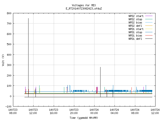The height and width of the screenshot is (120, 160).
Task: Click the 'NPD1 bias' legend label
Action: point(135,35)
